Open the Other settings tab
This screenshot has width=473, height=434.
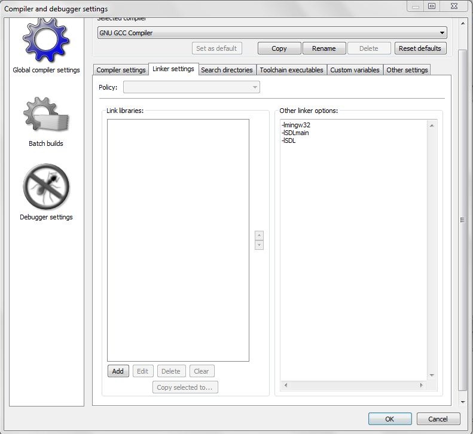407,70
